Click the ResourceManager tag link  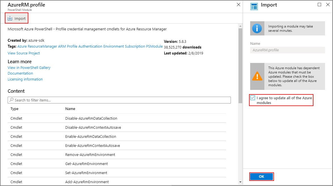coord(42,46)
